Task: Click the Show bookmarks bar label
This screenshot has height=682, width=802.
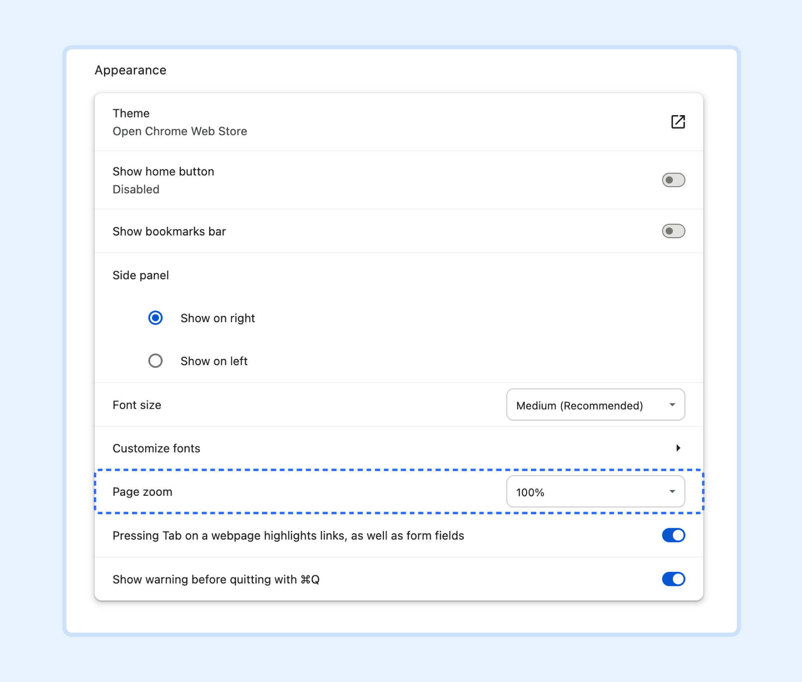Action: (x=169, y=231)
